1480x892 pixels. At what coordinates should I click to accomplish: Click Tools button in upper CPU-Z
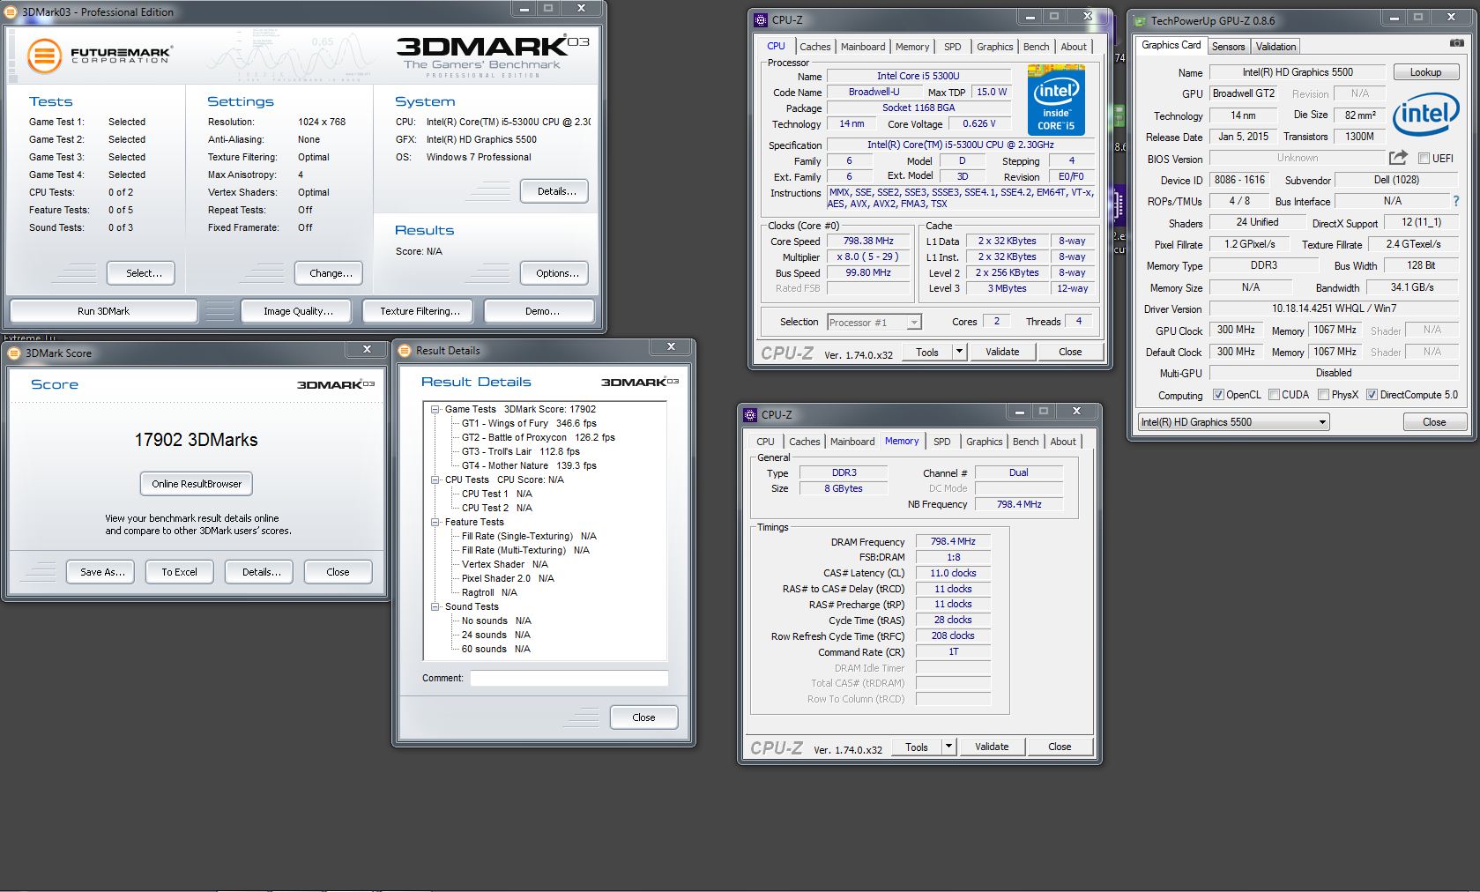(x=927, y=352)
